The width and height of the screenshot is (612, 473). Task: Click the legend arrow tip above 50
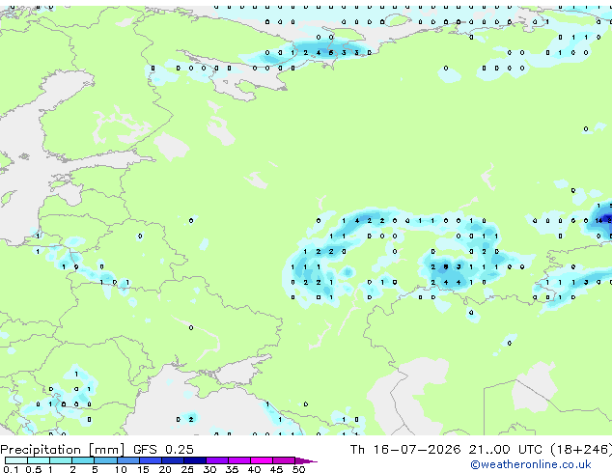pos(306,460)
